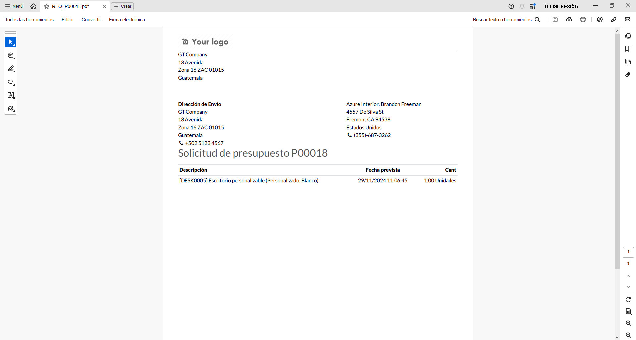
Task: Pick the freehand draw tool
Action: click(11, 82)
